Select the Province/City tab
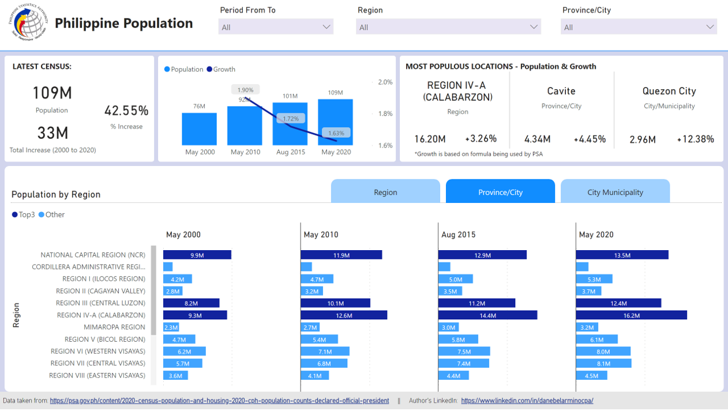Image resolution: width=728 pixels, height=415 pixels. click(500, 192)
